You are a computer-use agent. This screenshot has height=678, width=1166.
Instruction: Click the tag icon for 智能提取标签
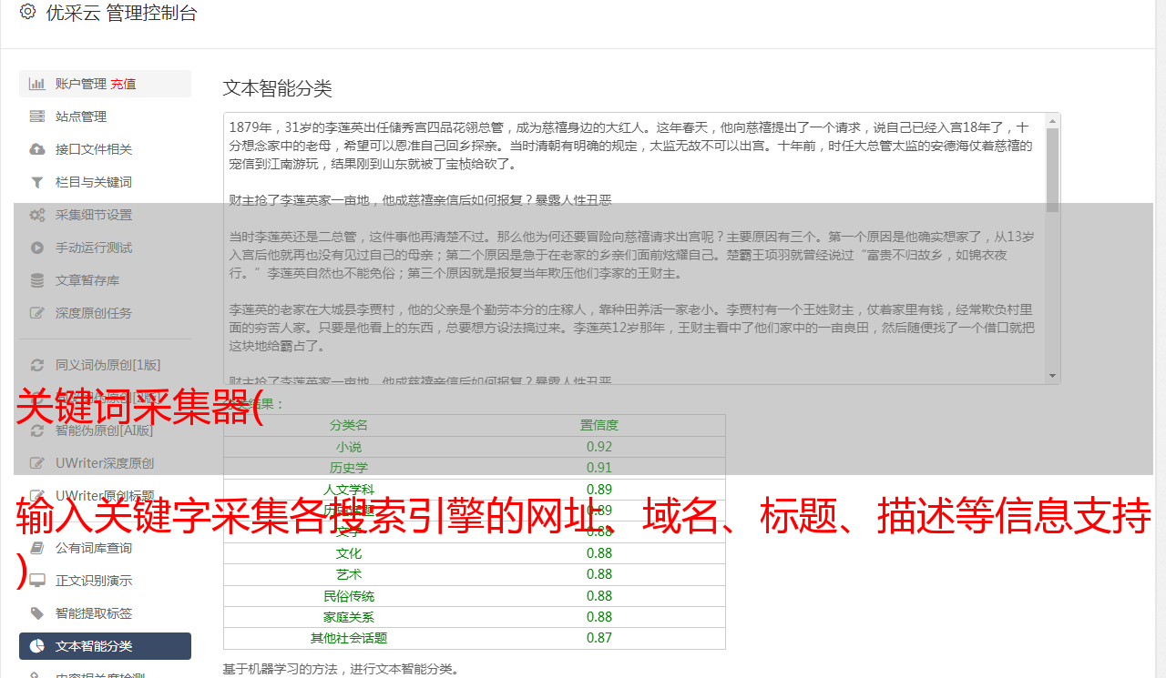[x=37, y=613]
